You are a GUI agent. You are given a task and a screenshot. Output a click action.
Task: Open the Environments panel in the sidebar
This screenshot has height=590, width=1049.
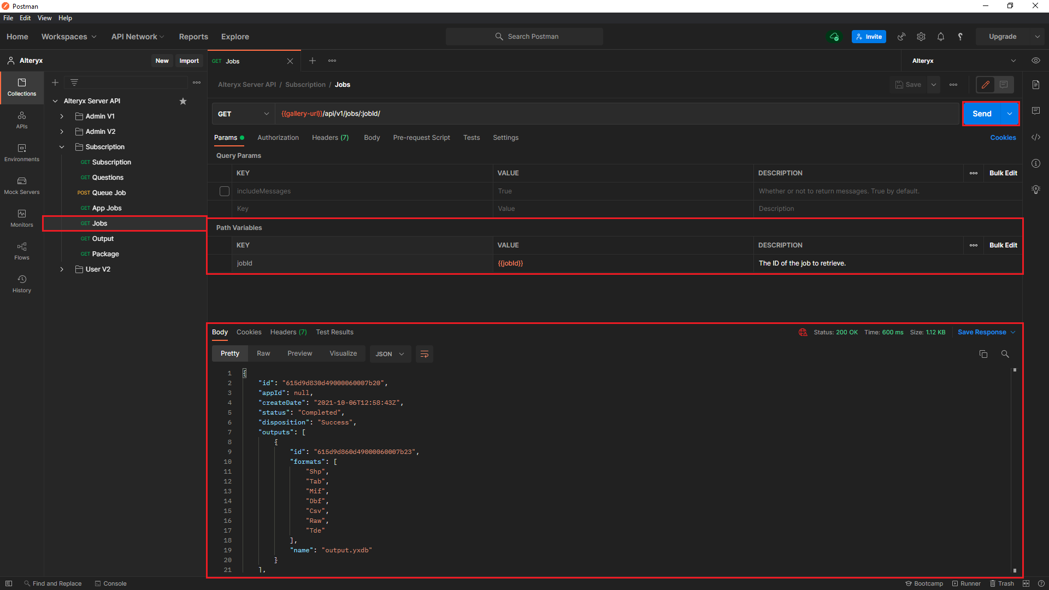tap(21, 152)
